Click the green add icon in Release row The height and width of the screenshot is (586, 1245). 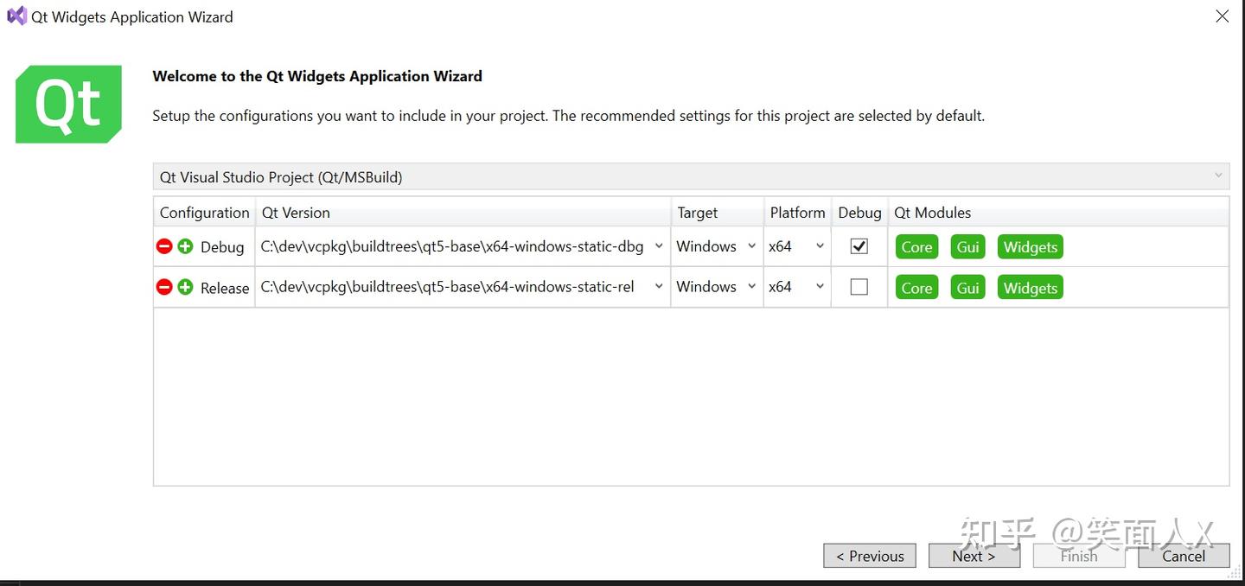(185, 287)
